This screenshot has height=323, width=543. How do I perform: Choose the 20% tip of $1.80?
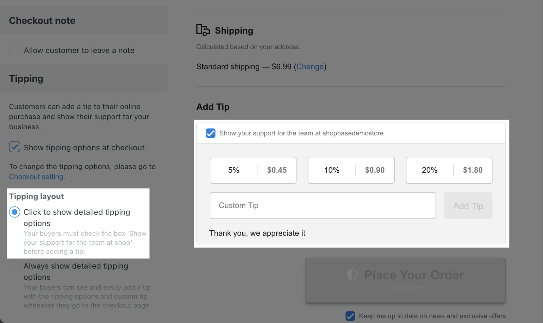click(449, 170)
